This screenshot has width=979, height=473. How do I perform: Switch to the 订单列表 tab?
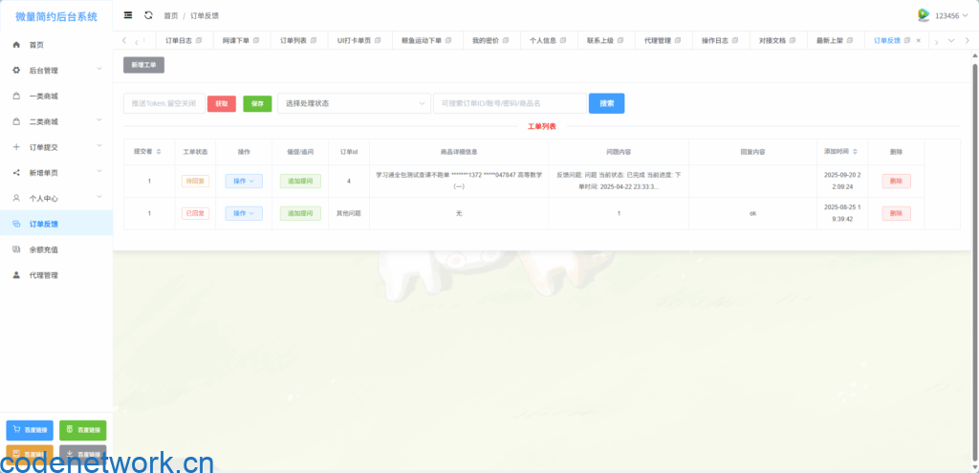click(x=299, y=40)
